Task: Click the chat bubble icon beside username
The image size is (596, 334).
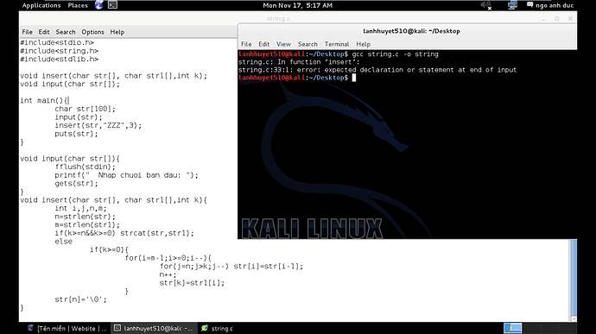Action: 529,5
